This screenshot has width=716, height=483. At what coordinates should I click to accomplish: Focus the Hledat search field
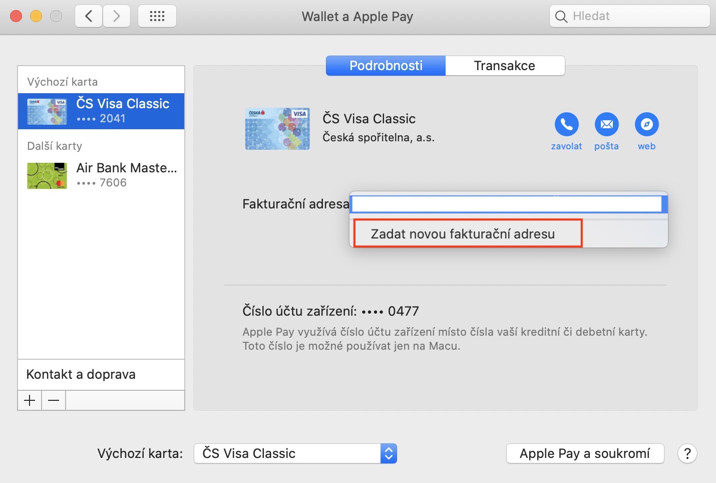[x=630, y=16]
